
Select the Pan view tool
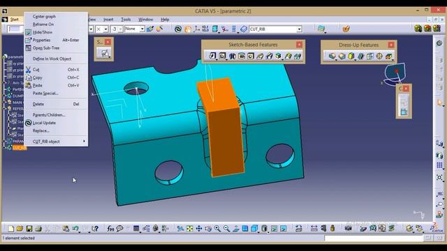point(198,229)
